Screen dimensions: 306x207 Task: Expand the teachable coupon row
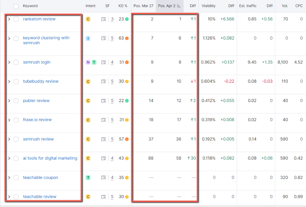9,178
